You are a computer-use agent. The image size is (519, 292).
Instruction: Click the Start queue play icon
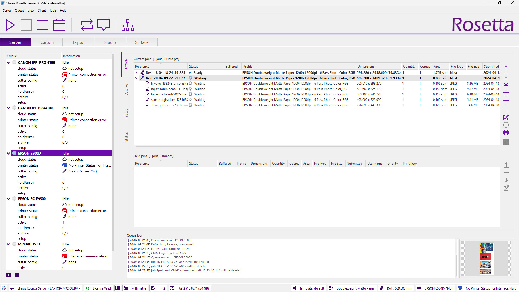click(10, 25)
